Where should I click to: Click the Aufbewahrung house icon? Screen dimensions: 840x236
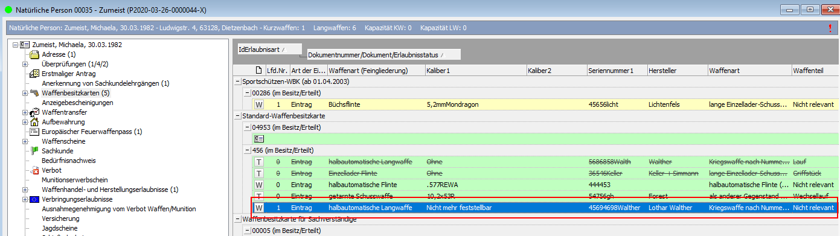[x=34, y=122]
